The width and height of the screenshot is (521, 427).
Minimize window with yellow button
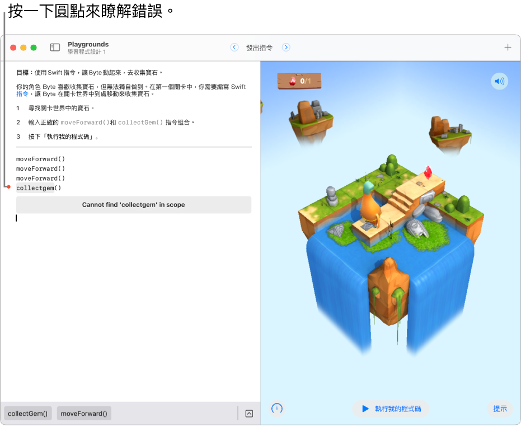click(24, 48)
